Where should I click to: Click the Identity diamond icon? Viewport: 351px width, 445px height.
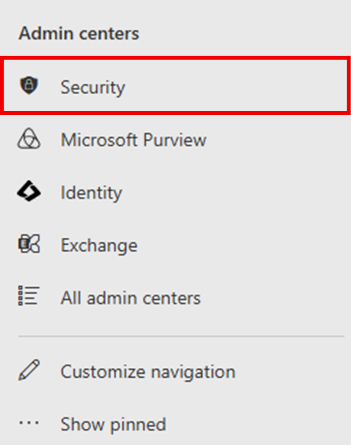(x=29, y=191)
